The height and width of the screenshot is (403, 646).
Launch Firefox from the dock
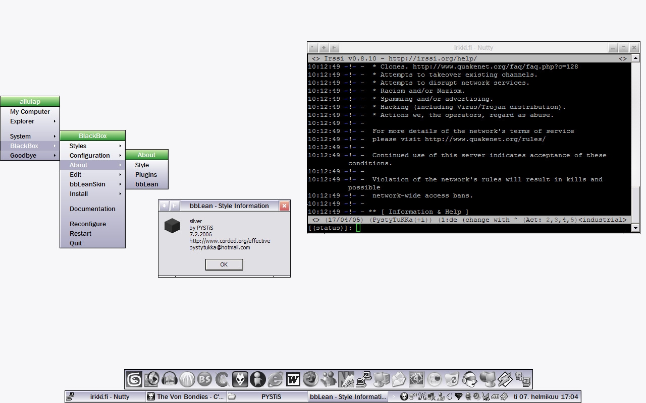click(310, 379)
